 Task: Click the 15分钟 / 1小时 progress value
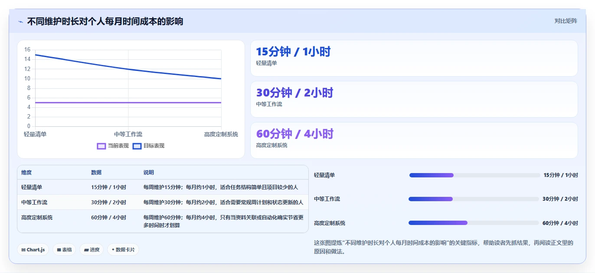(x=561, y=175)
